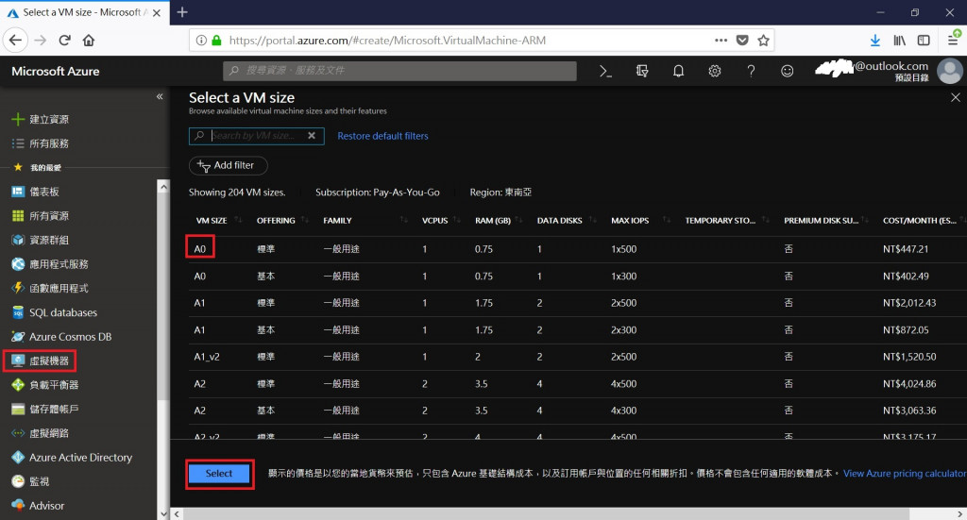The width and height of the screenshot is (967, 520).
Task: Select the A2 row costing NT$3,063.36
Action: click(x=577, y=411)
